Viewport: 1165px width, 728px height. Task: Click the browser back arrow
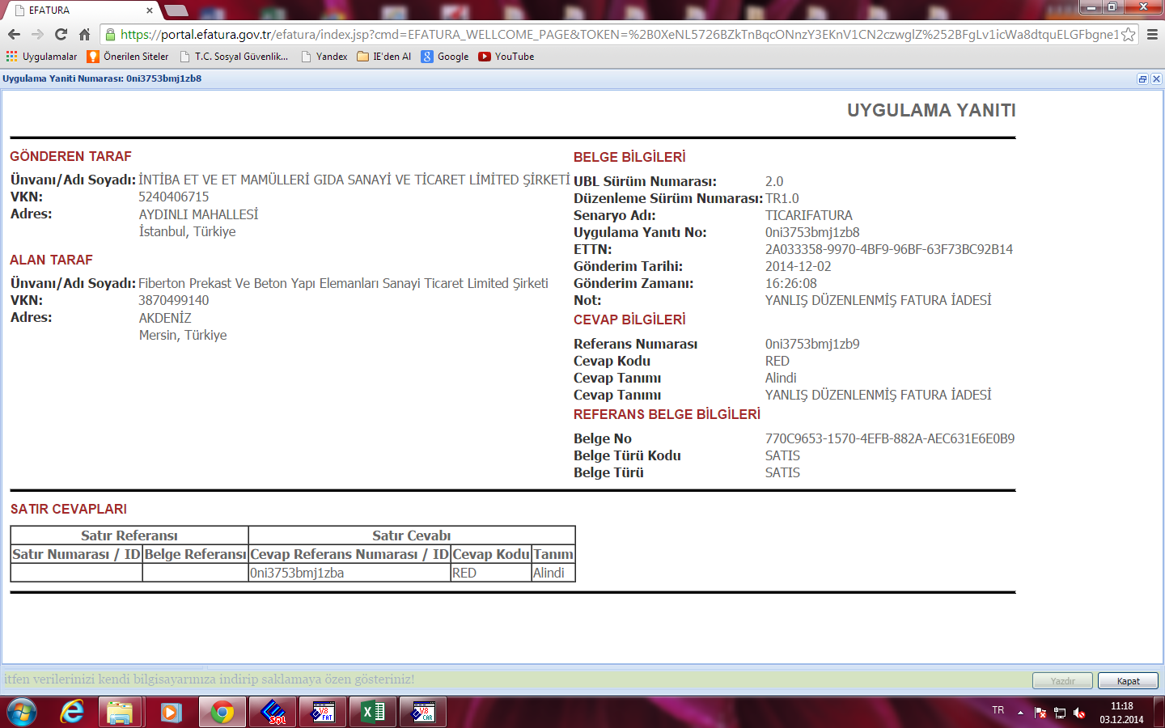click(x=14, y=34)
